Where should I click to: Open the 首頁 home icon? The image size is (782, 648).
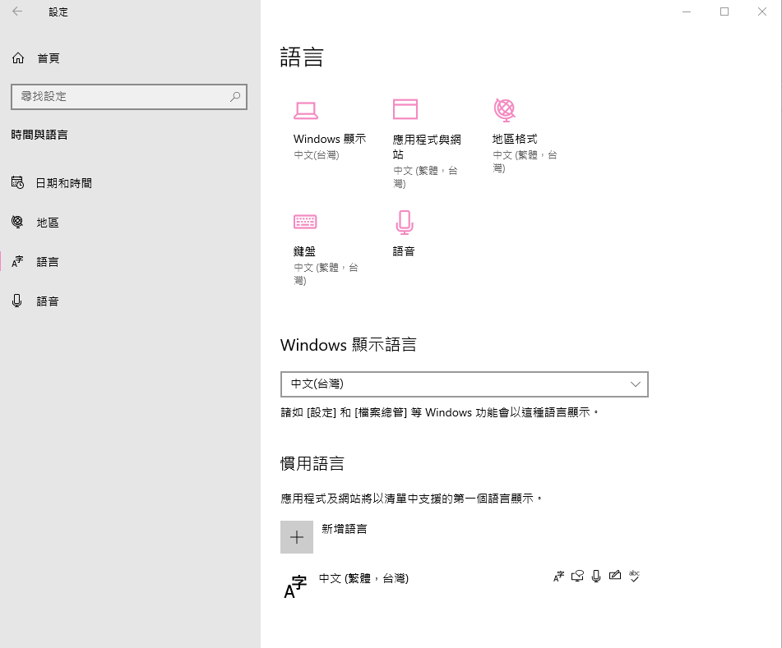pyautogui.click(x=18, y=58)
